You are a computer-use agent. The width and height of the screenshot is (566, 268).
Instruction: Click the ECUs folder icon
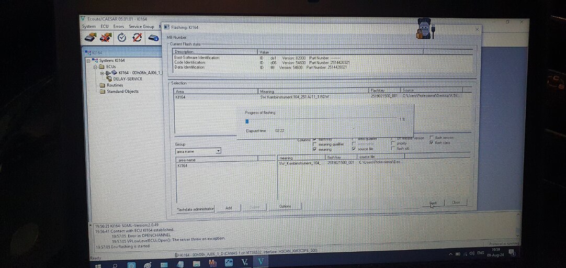[x=101, y=67]
